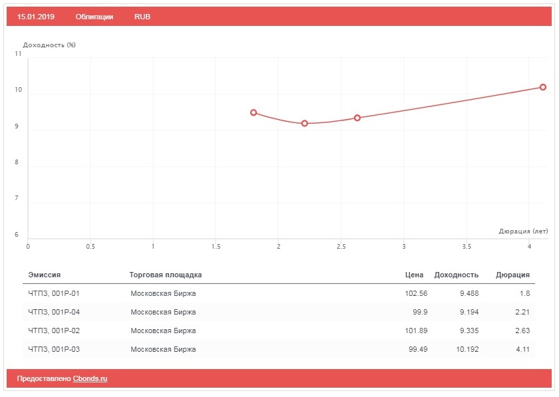Click the Цена column header

(x=414, y=275)
